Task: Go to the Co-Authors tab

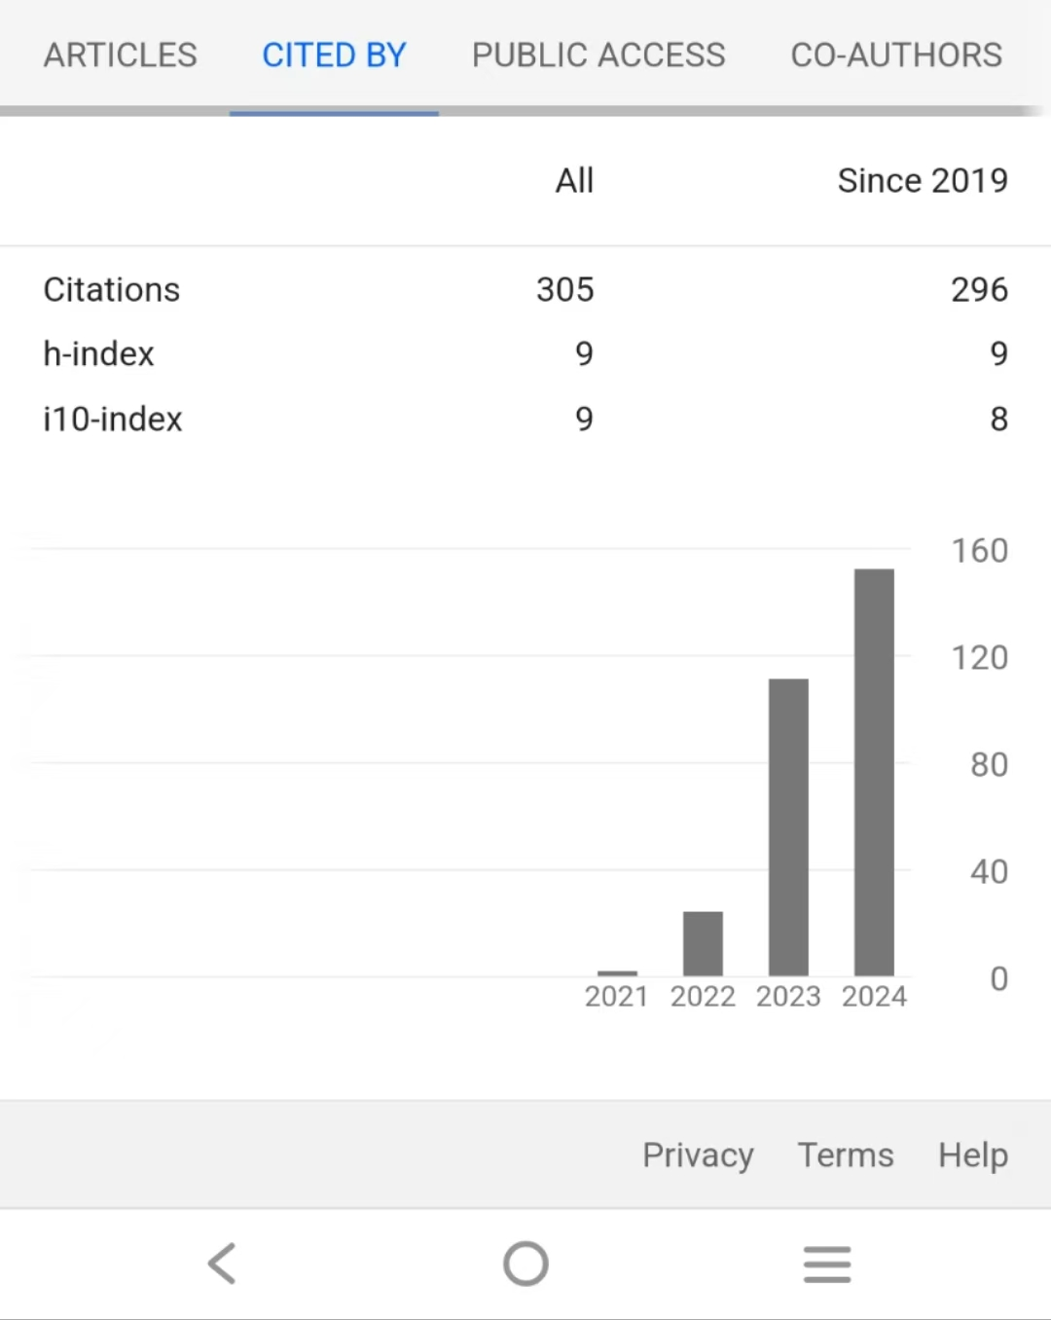Action: tap(896, 55)
